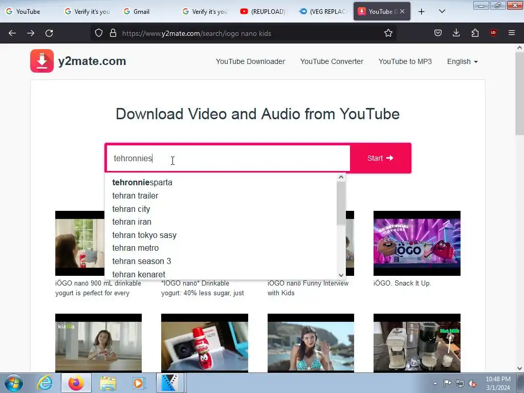
Task: Open the Action Center flag icon
Action: click(x=447, y=383)
